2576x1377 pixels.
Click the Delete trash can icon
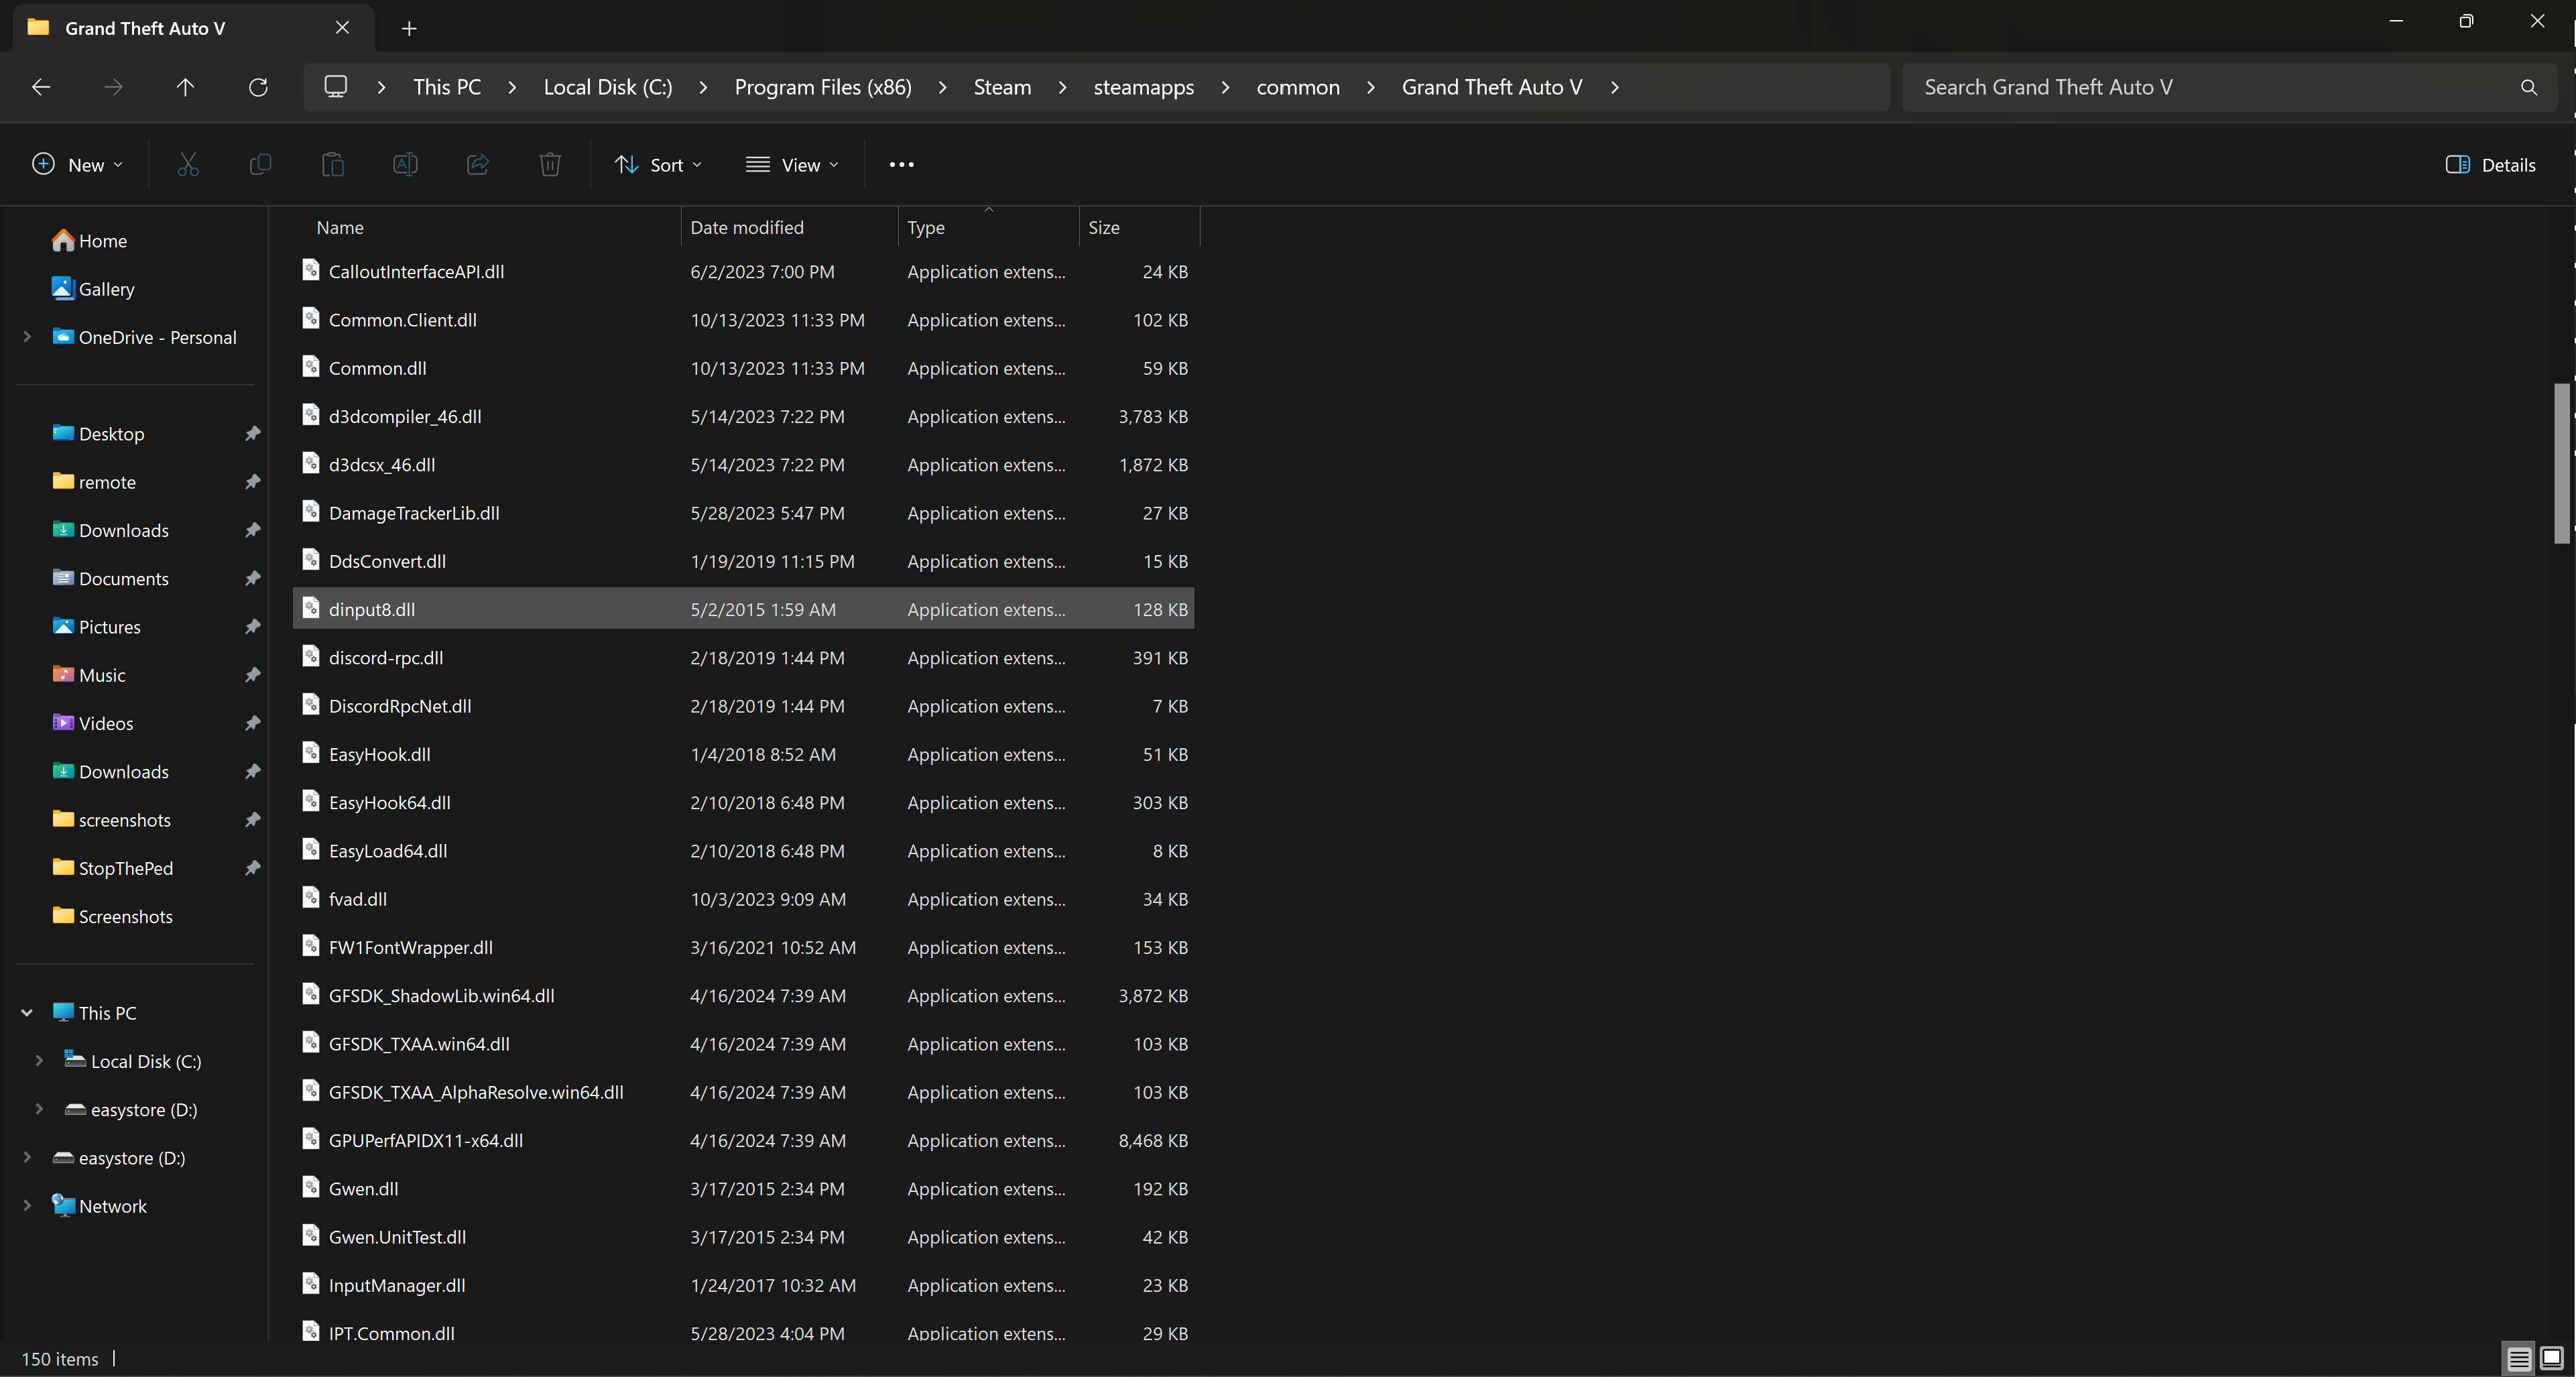click(550, 165)
